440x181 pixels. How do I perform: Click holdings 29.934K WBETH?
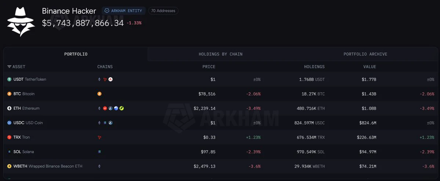tap(309, 166)
